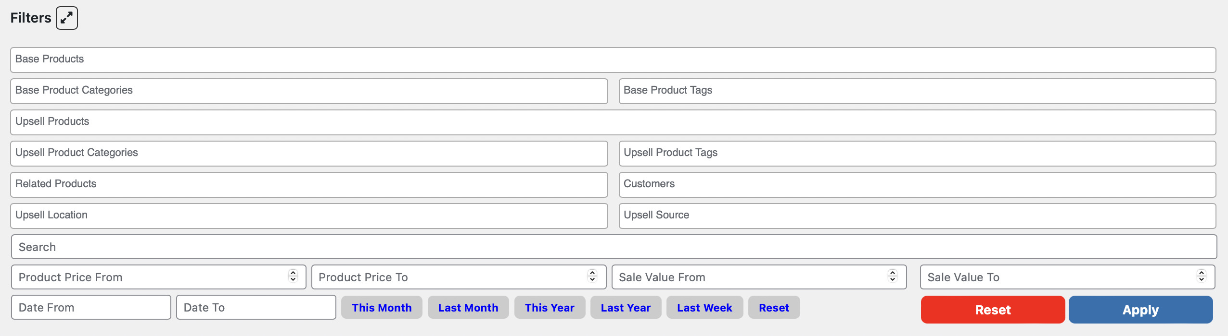Viewport: 1228px width, 336px height.
Task: Open the Base Product Tags selector
Action: (x=917, y=91)
